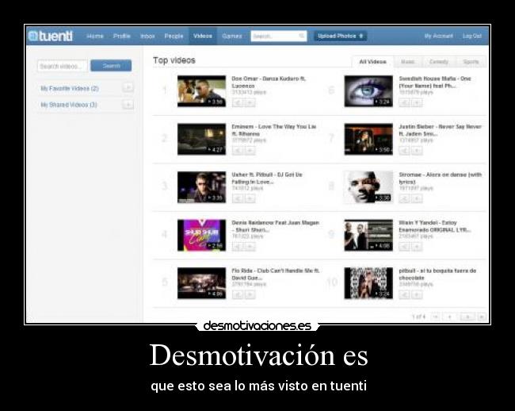515x411 pixels.
Task: Click the search magnifier icon in top bar
Action: 301,36
